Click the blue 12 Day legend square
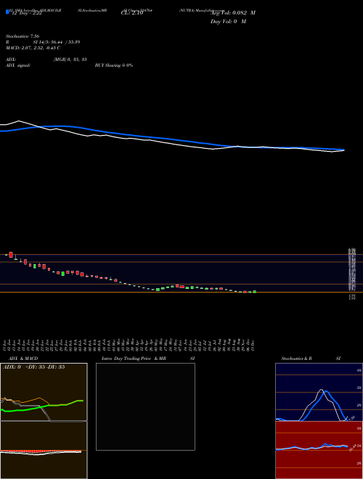 7,12
